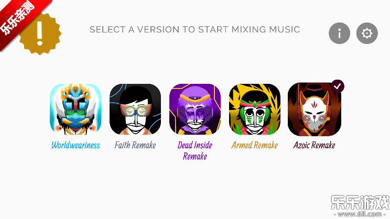The image size is (390, 219).
Task: Select the Worldweariness robot icon
Action: click(75, 109)
